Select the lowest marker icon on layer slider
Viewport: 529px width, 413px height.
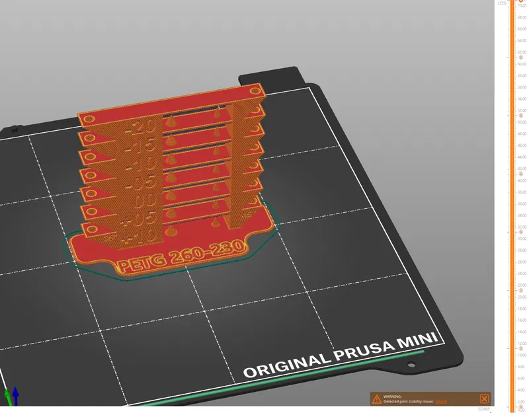click(520, 405)
